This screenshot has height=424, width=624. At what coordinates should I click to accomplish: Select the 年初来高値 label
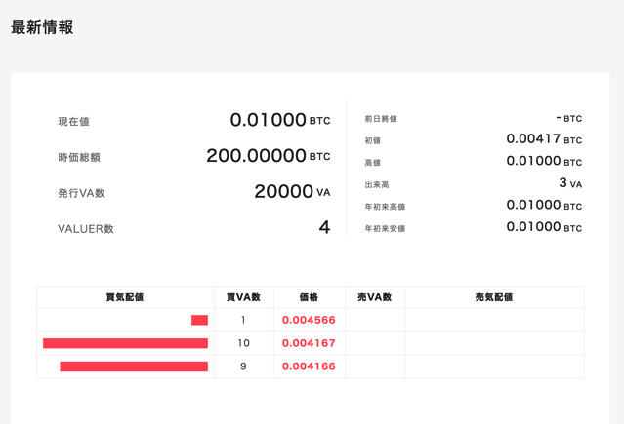tap(385, 207)
